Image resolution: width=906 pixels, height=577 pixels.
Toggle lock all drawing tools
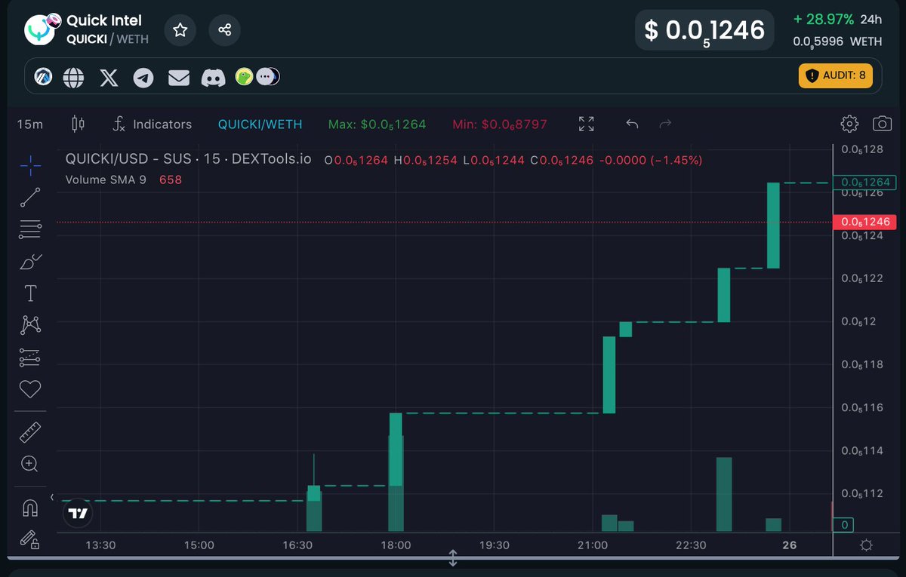pos(29,539)
